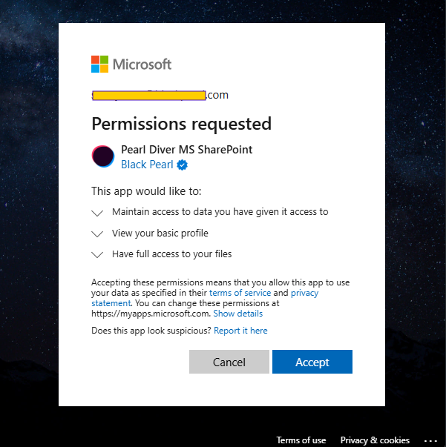Click the redacted account email address
Viewport: 446px width, 447px height.
point(160,95)
